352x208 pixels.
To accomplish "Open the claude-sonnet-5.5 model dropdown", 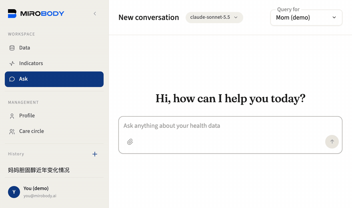I will point(214,18).
